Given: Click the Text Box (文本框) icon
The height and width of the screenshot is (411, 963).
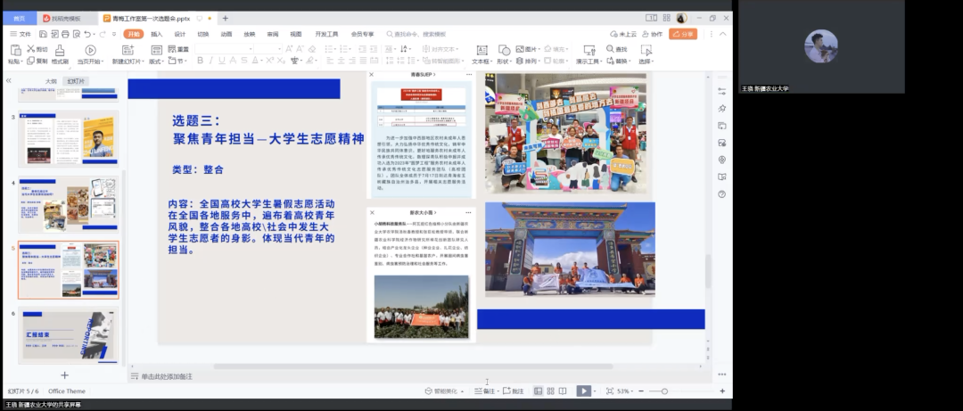Looking at the screenshot, I should pos(482,50).
